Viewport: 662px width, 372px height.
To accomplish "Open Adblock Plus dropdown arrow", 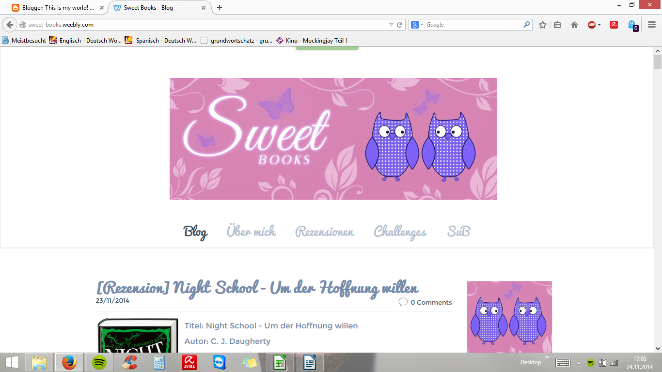I will pos(599,25).
